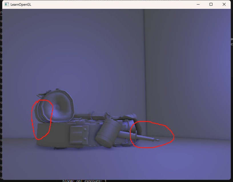Click the LearnOpenGL title text
The width and height of the screenshot is (233, 182).
coord(21,5)
